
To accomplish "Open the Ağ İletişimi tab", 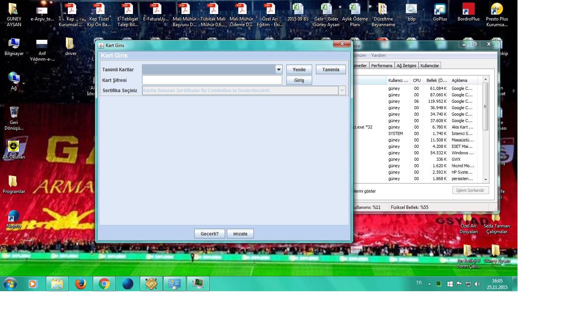I will click(406, 66).
